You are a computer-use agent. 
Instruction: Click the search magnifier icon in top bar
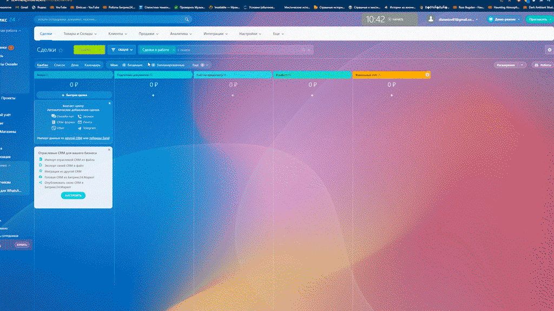click(187, 19)
